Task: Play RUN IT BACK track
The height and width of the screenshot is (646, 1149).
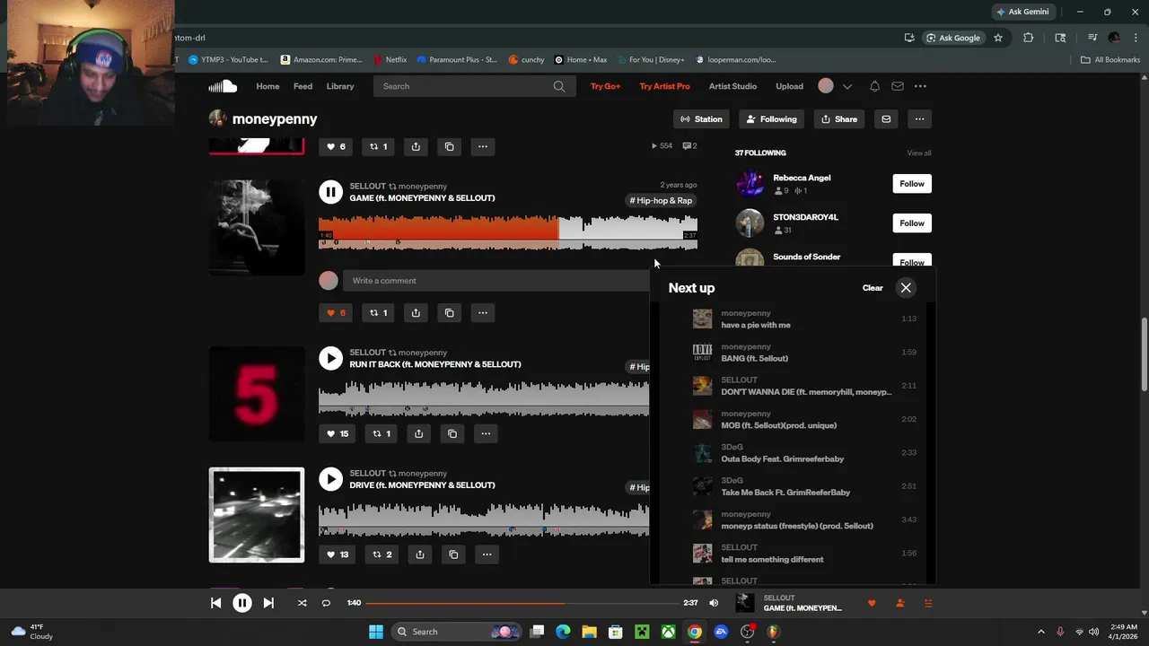Action: pos(330,358)
